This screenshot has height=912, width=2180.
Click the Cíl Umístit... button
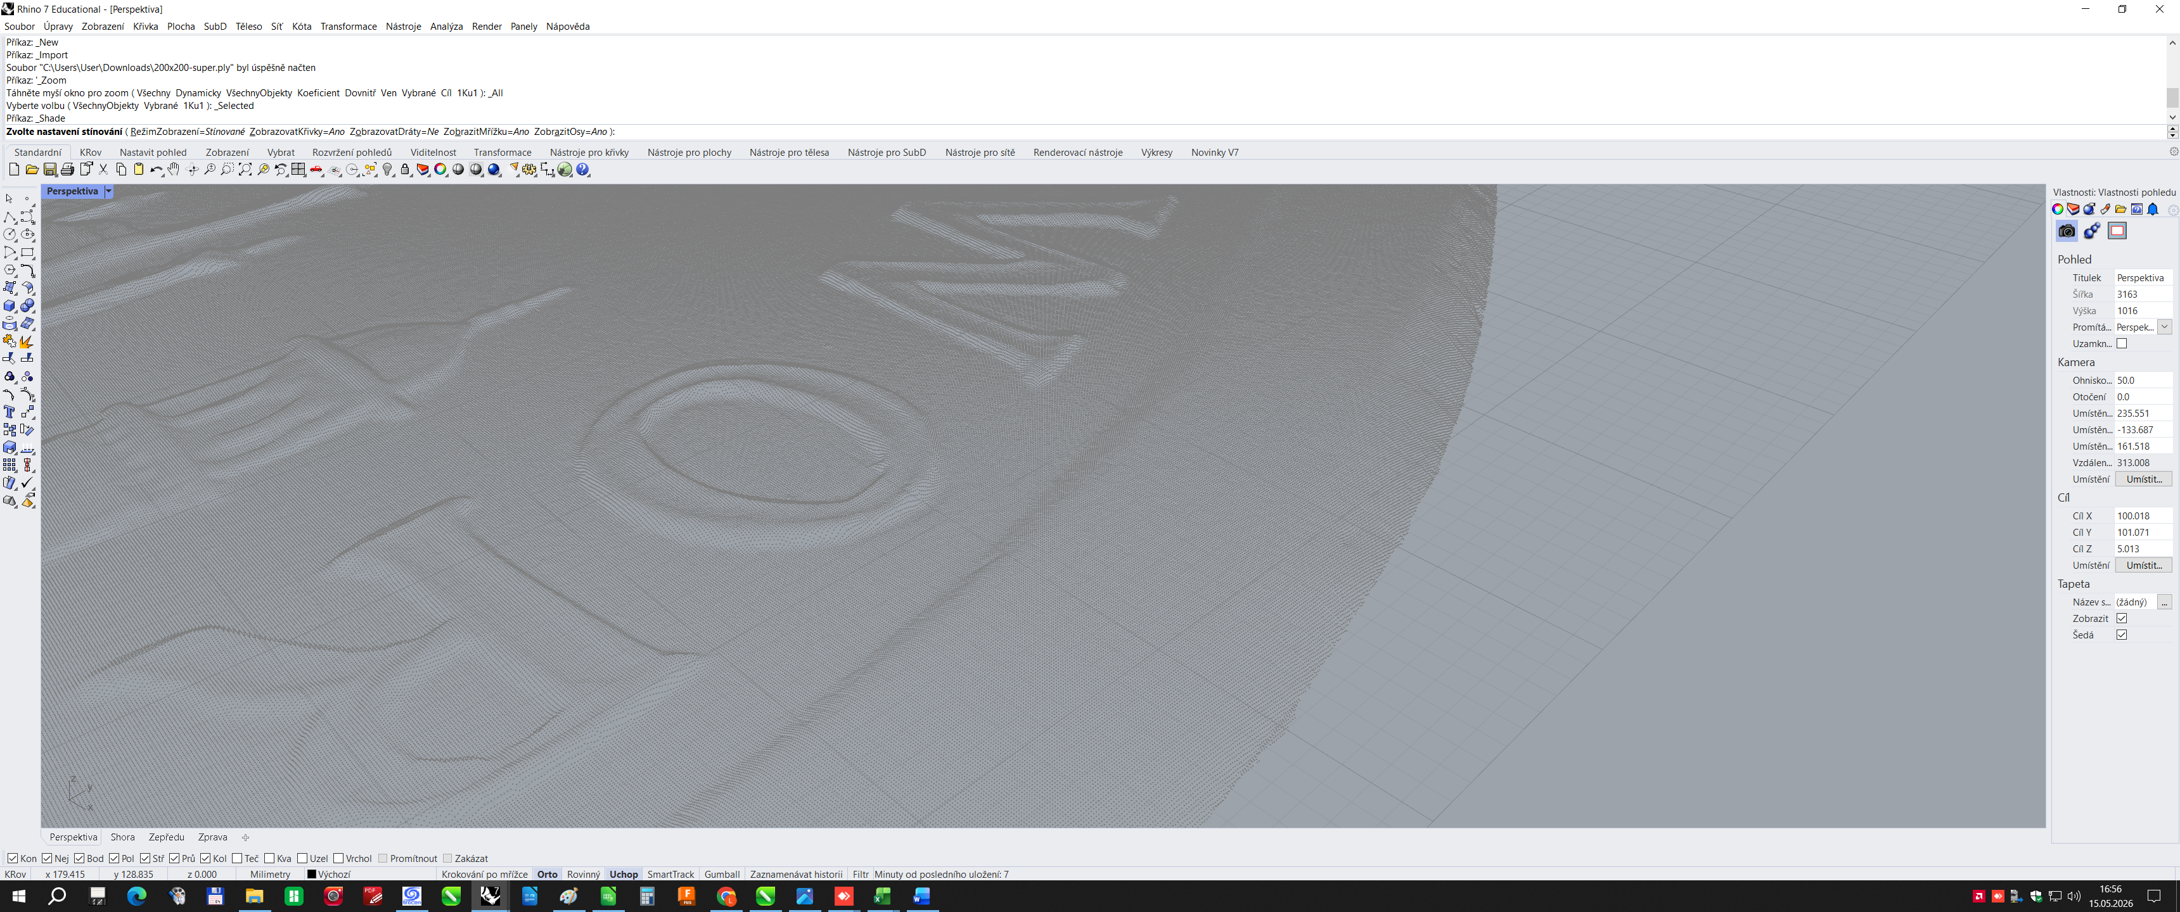coord(2144,565)
